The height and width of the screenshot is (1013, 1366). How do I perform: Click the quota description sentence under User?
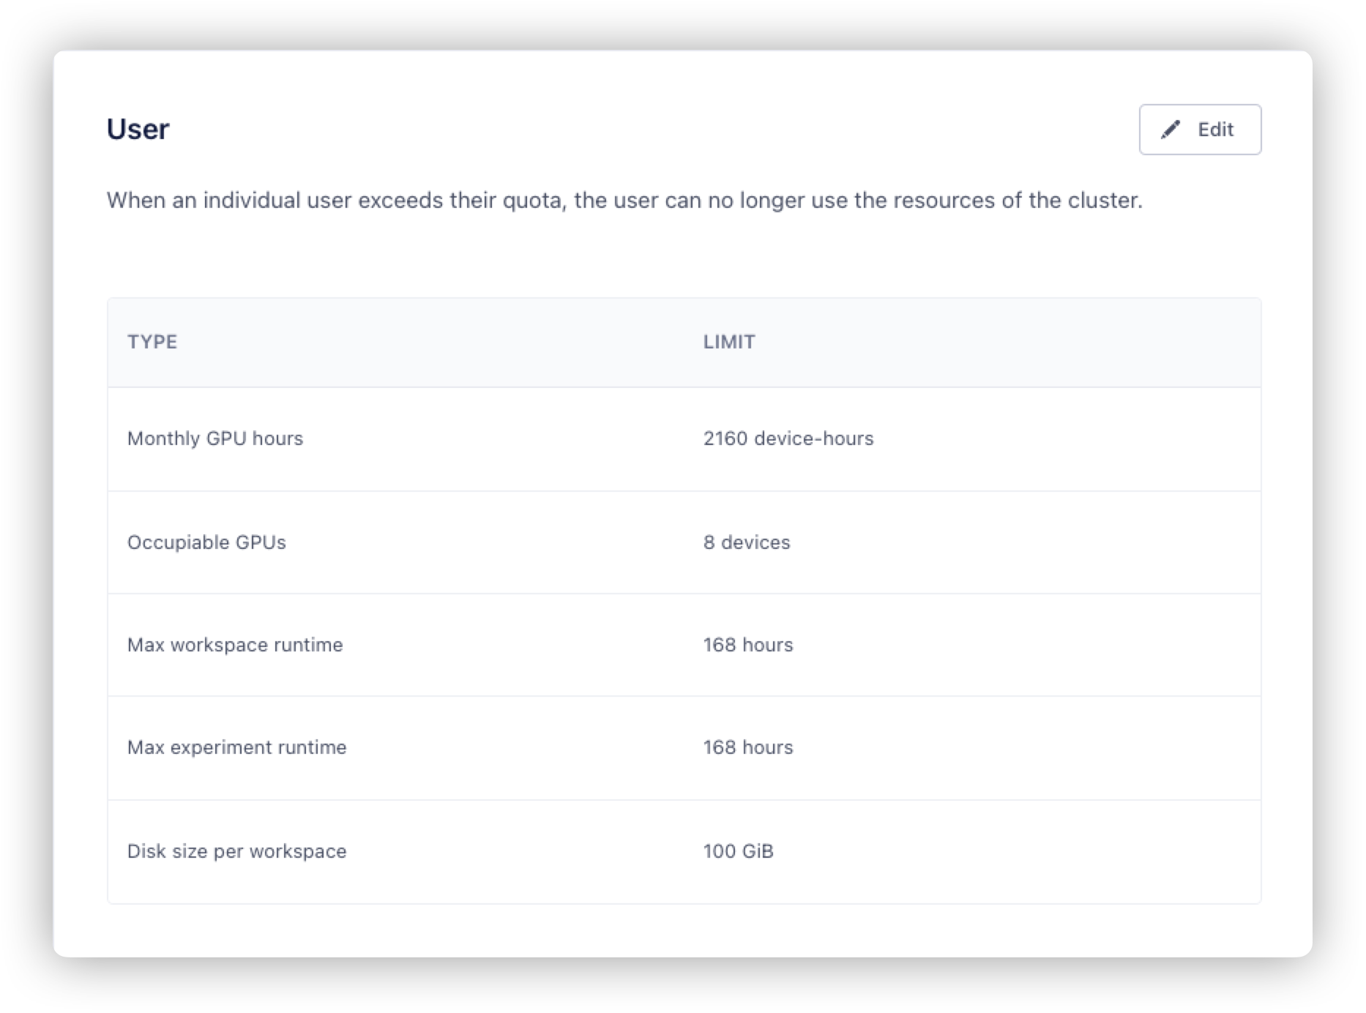(x=624, y=201)
